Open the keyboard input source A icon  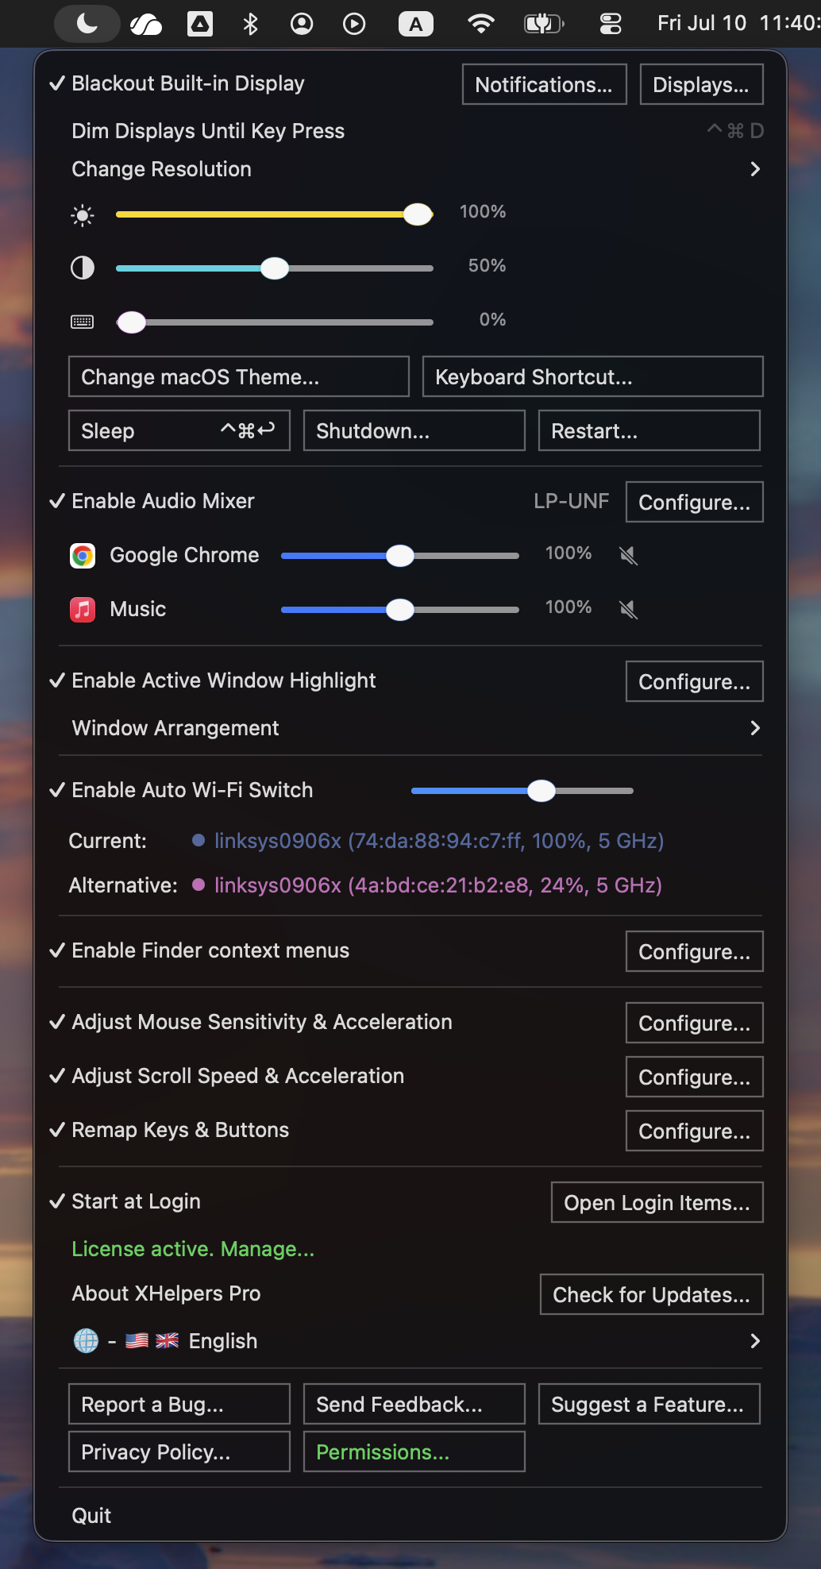[416, 24]
